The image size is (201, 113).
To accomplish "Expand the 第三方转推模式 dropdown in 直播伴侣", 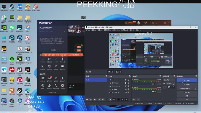I will 45,28.
